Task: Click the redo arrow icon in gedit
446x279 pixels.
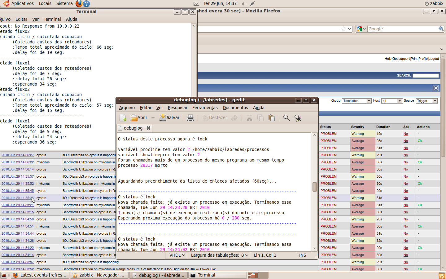Action: (235, 118)
